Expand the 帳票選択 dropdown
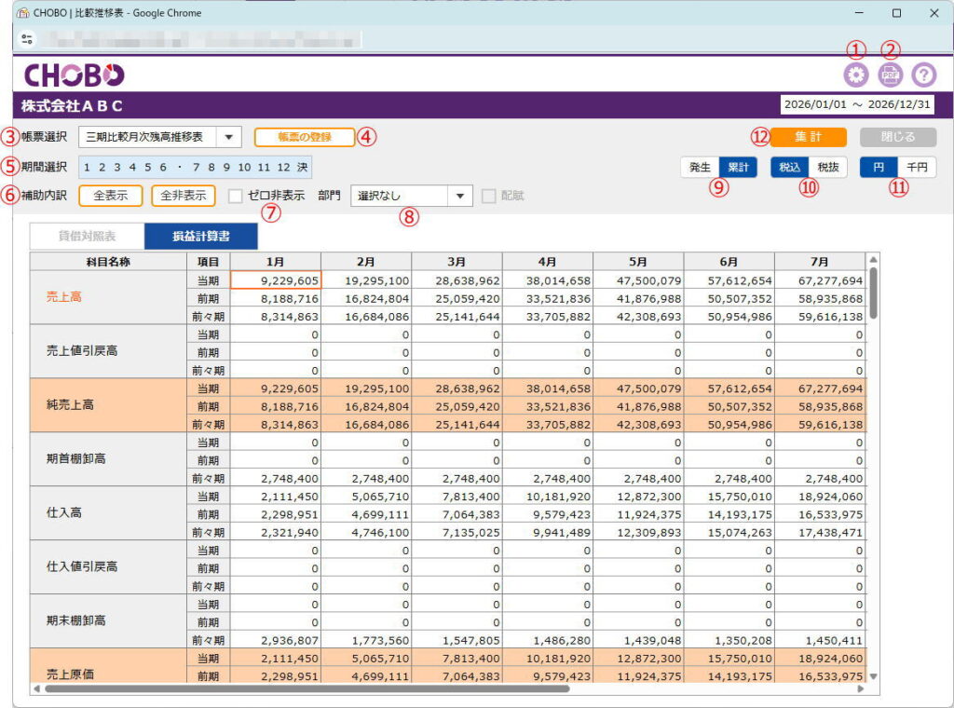Screen dimensions: 954x708 pos(228,137)
